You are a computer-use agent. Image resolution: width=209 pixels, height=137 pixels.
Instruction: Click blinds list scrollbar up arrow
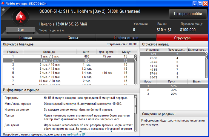click(x=136, y=56)
